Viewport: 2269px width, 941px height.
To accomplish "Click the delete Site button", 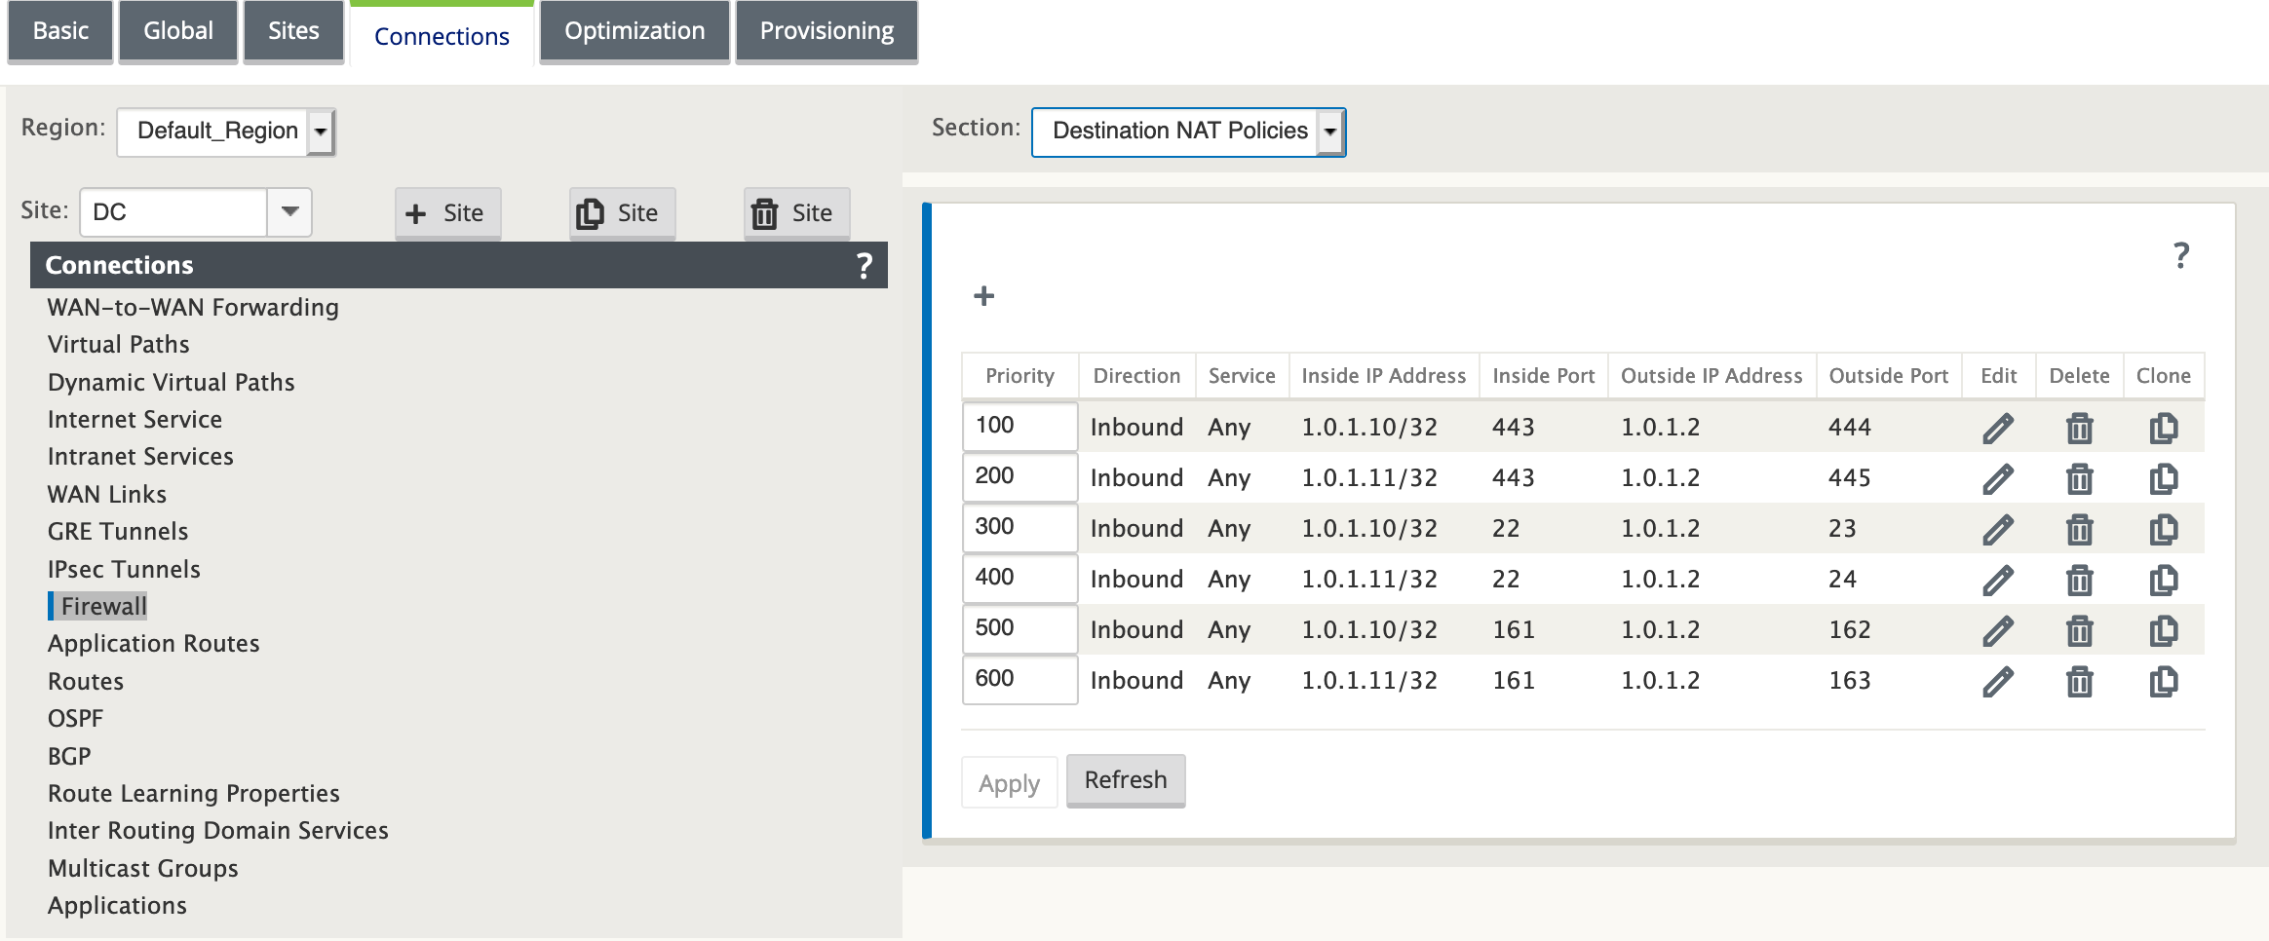I will pos(796,212).
